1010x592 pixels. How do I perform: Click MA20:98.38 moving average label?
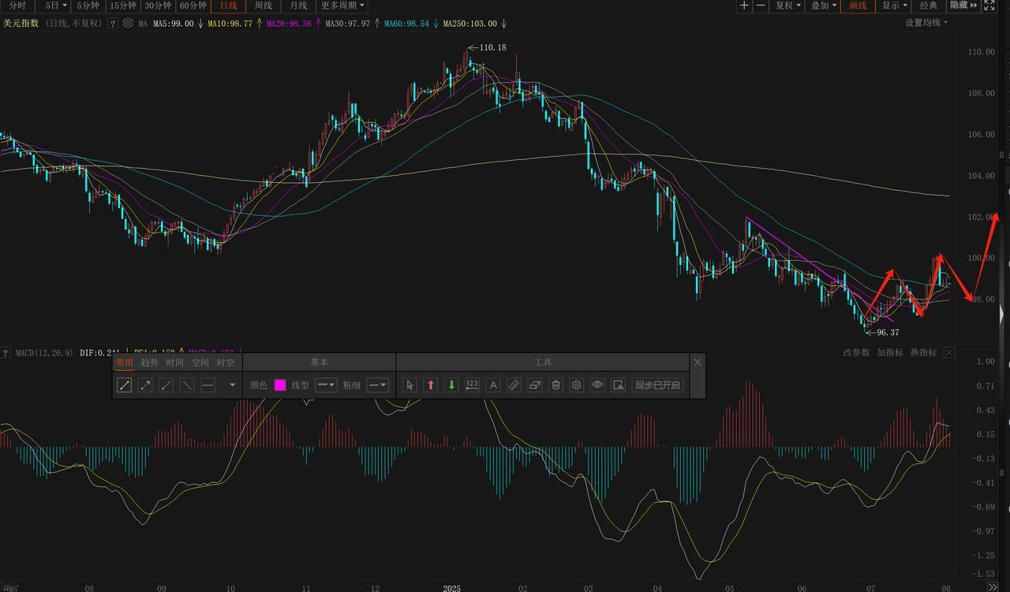[289, 24]
